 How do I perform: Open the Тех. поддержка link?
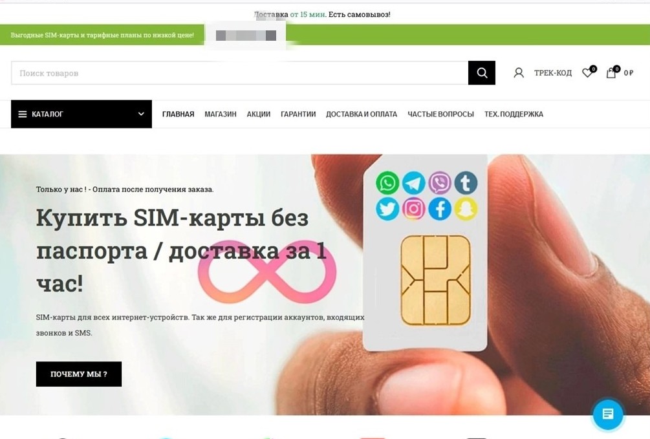coord(514,114)
